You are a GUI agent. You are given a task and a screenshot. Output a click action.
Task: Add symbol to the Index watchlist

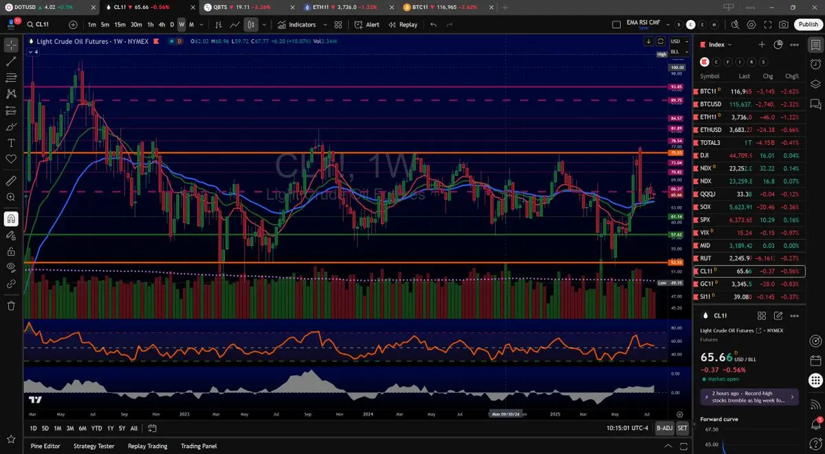[762, 44]
